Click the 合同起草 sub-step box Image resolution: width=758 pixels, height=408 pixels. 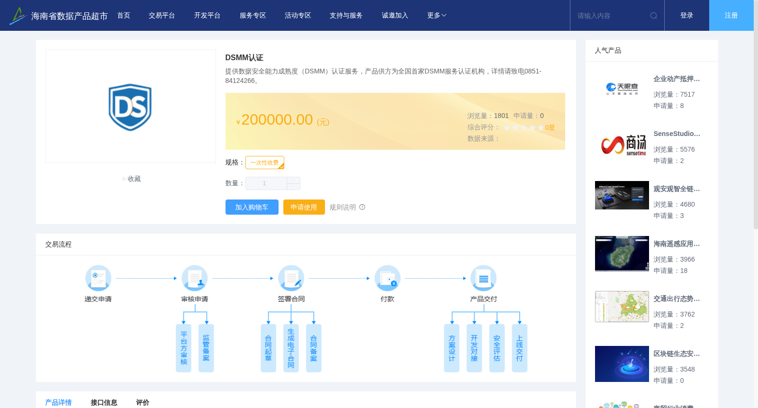(268, 348)
